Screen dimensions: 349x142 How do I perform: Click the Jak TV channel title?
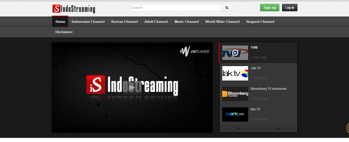(x=256, y=68)
